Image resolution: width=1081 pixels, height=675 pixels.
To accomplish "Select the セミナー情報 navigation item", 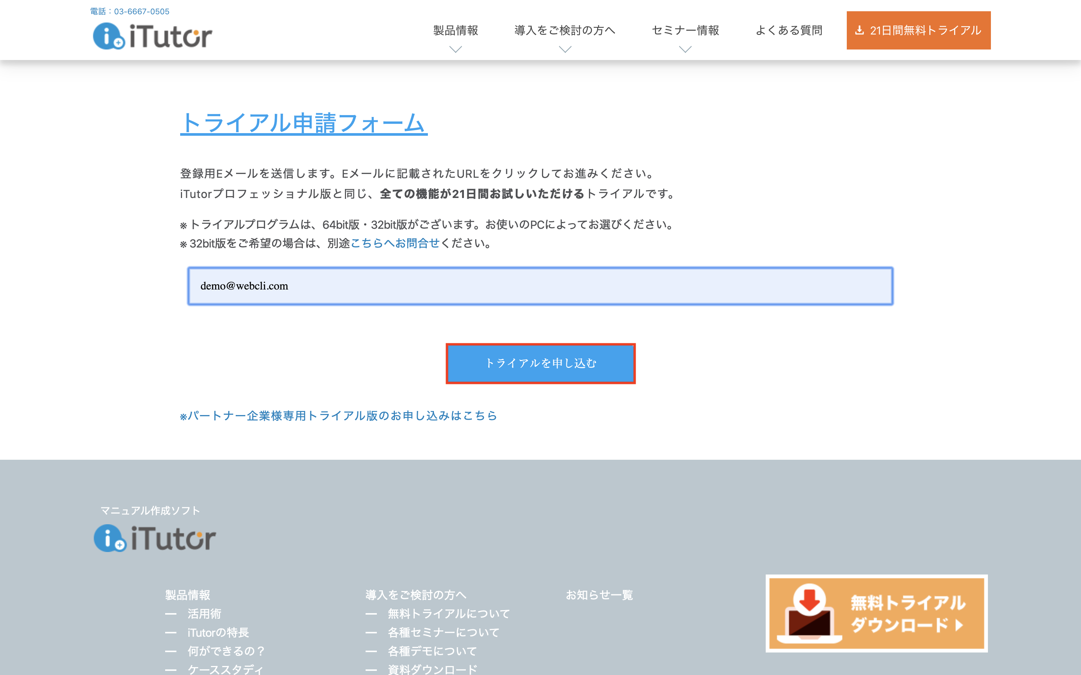I will pyautogui.click(x=685, y=30).
